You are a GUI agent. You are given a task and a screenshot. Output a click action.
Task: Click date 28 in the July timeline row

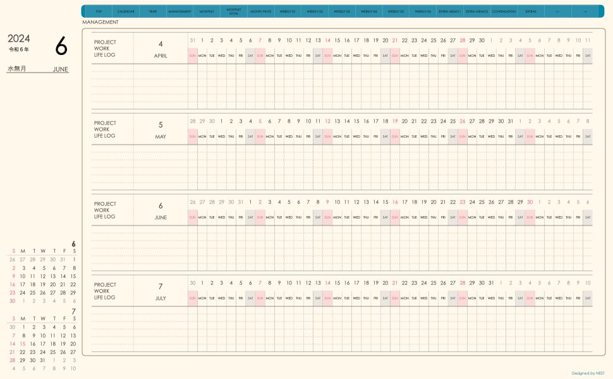[x=463, y=283]
